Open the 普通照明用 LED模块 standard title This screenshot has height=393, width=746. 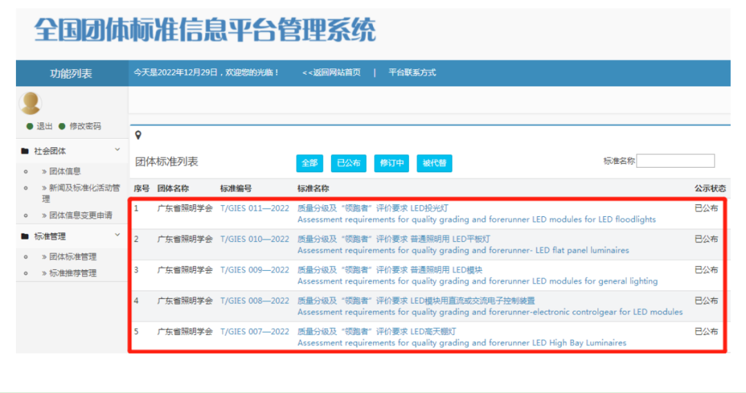coord(390,270)
